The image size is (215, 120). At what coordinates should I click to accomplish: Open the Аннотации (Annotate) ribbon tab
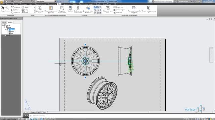click(x=24, y=4)
